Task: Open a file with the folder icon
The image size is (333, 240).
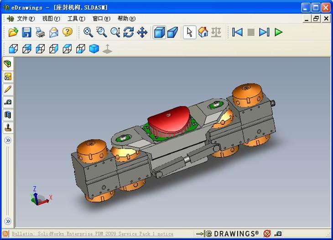Action: pos(13,32)
